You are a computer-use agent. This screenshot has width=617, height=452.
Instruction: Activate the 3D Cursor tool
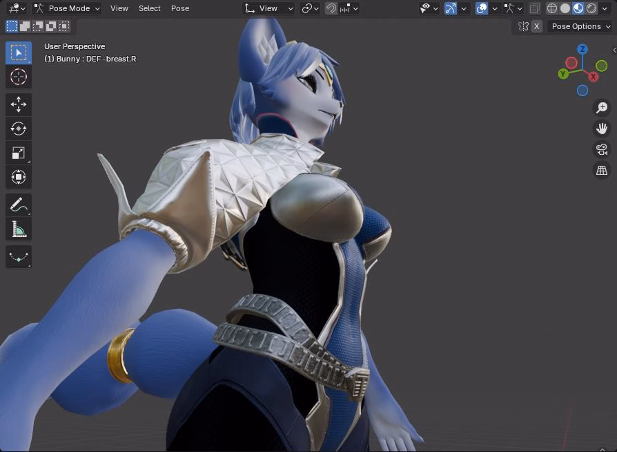click(x=19, y=77)
